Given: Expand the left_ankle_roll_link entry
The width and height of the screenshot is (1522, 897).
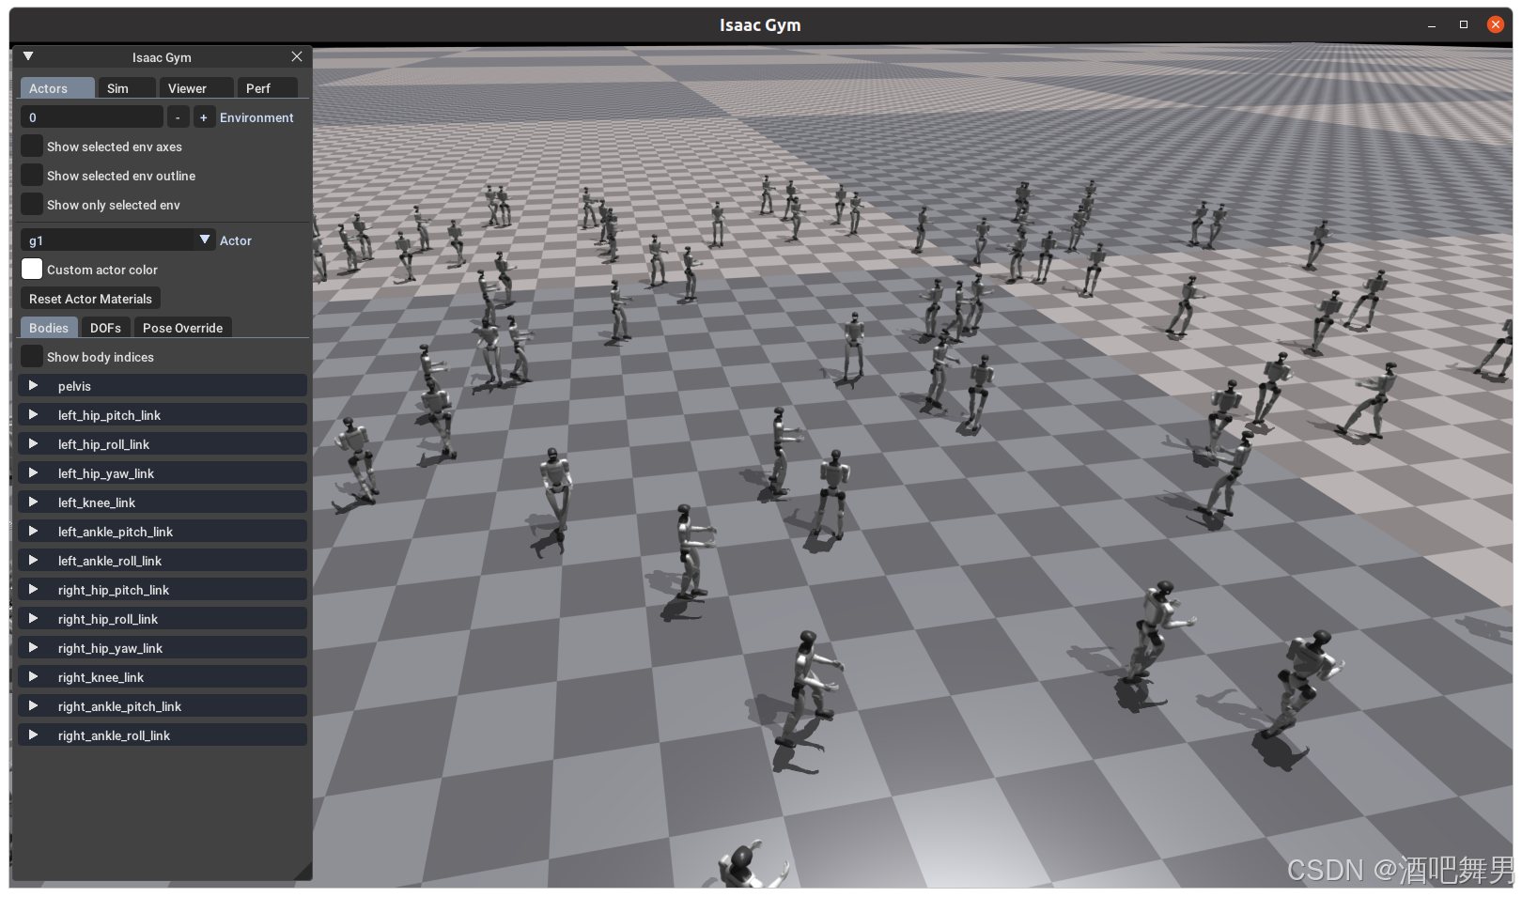Looking at the screenshot, I should point(163,561).
